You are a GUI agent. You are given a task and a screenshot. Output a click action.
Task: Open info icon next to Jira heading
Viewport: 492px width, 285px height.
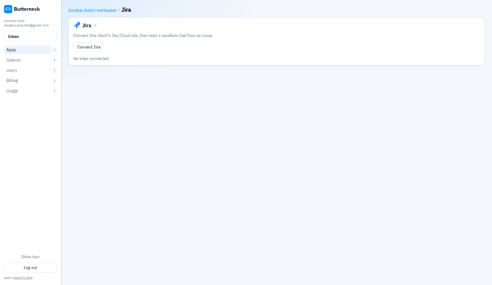pyautogui.click(x=96, y=25)
